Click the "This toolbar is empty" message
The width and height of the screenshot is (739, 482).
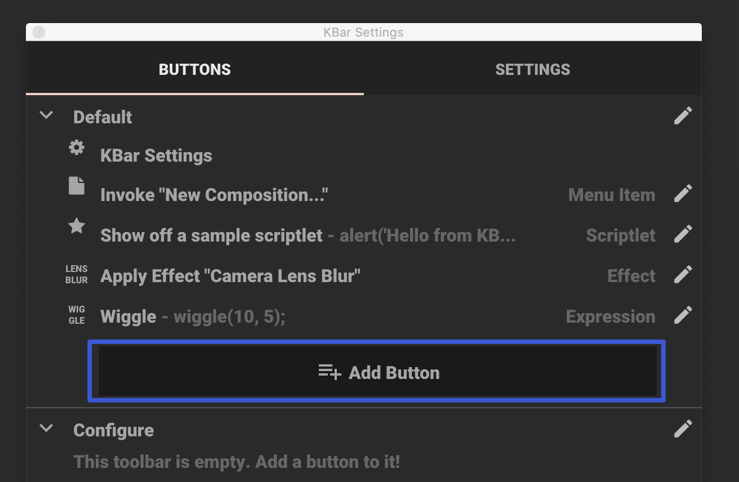pos(237,462)
